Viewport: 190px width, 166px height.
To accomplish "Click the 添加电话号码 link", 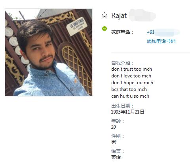I will pyautogui.click(x=161, y=41).
